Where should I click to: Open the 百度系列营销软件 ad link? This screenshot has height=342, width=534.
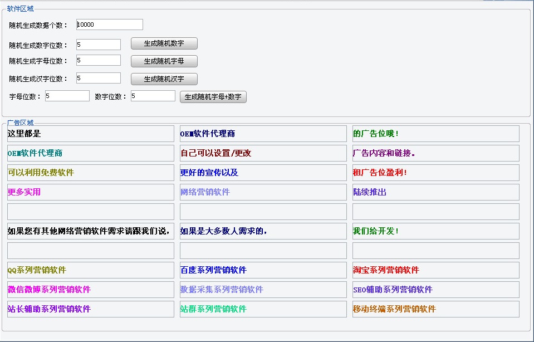pyautogui.click(x=213, y=270)
